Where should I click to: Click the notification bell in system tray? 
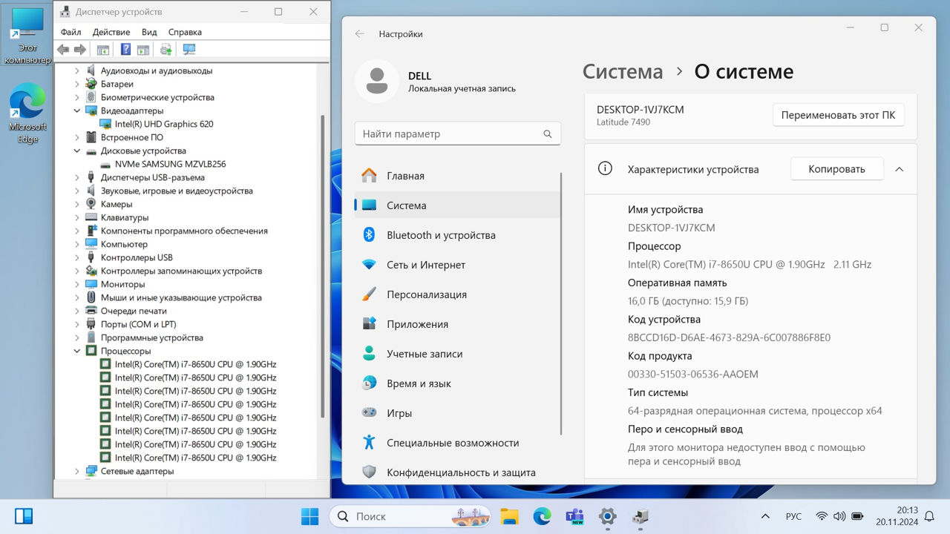(x=929, y=516)
